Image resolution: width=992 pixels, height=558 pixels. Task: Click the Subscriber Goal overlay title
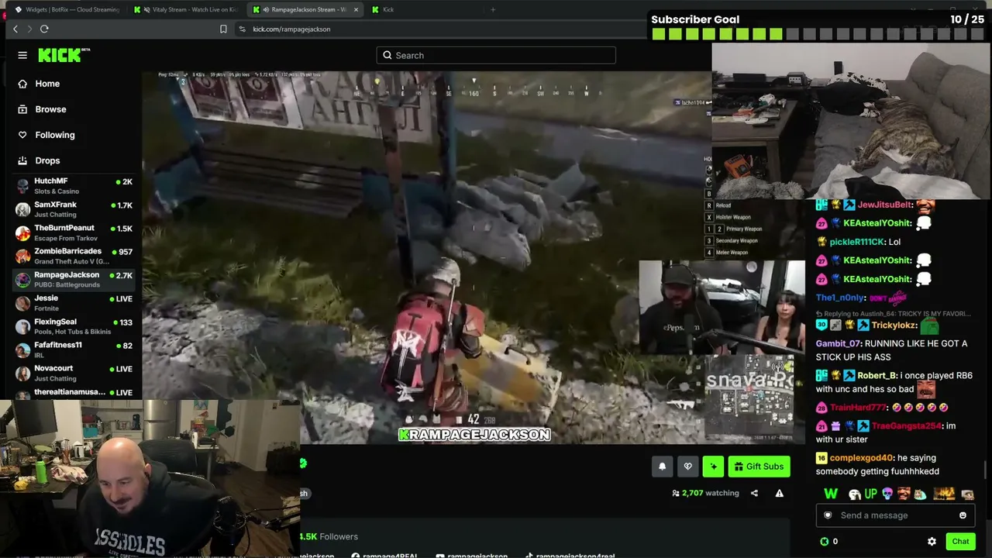click(x=695, y=19)
